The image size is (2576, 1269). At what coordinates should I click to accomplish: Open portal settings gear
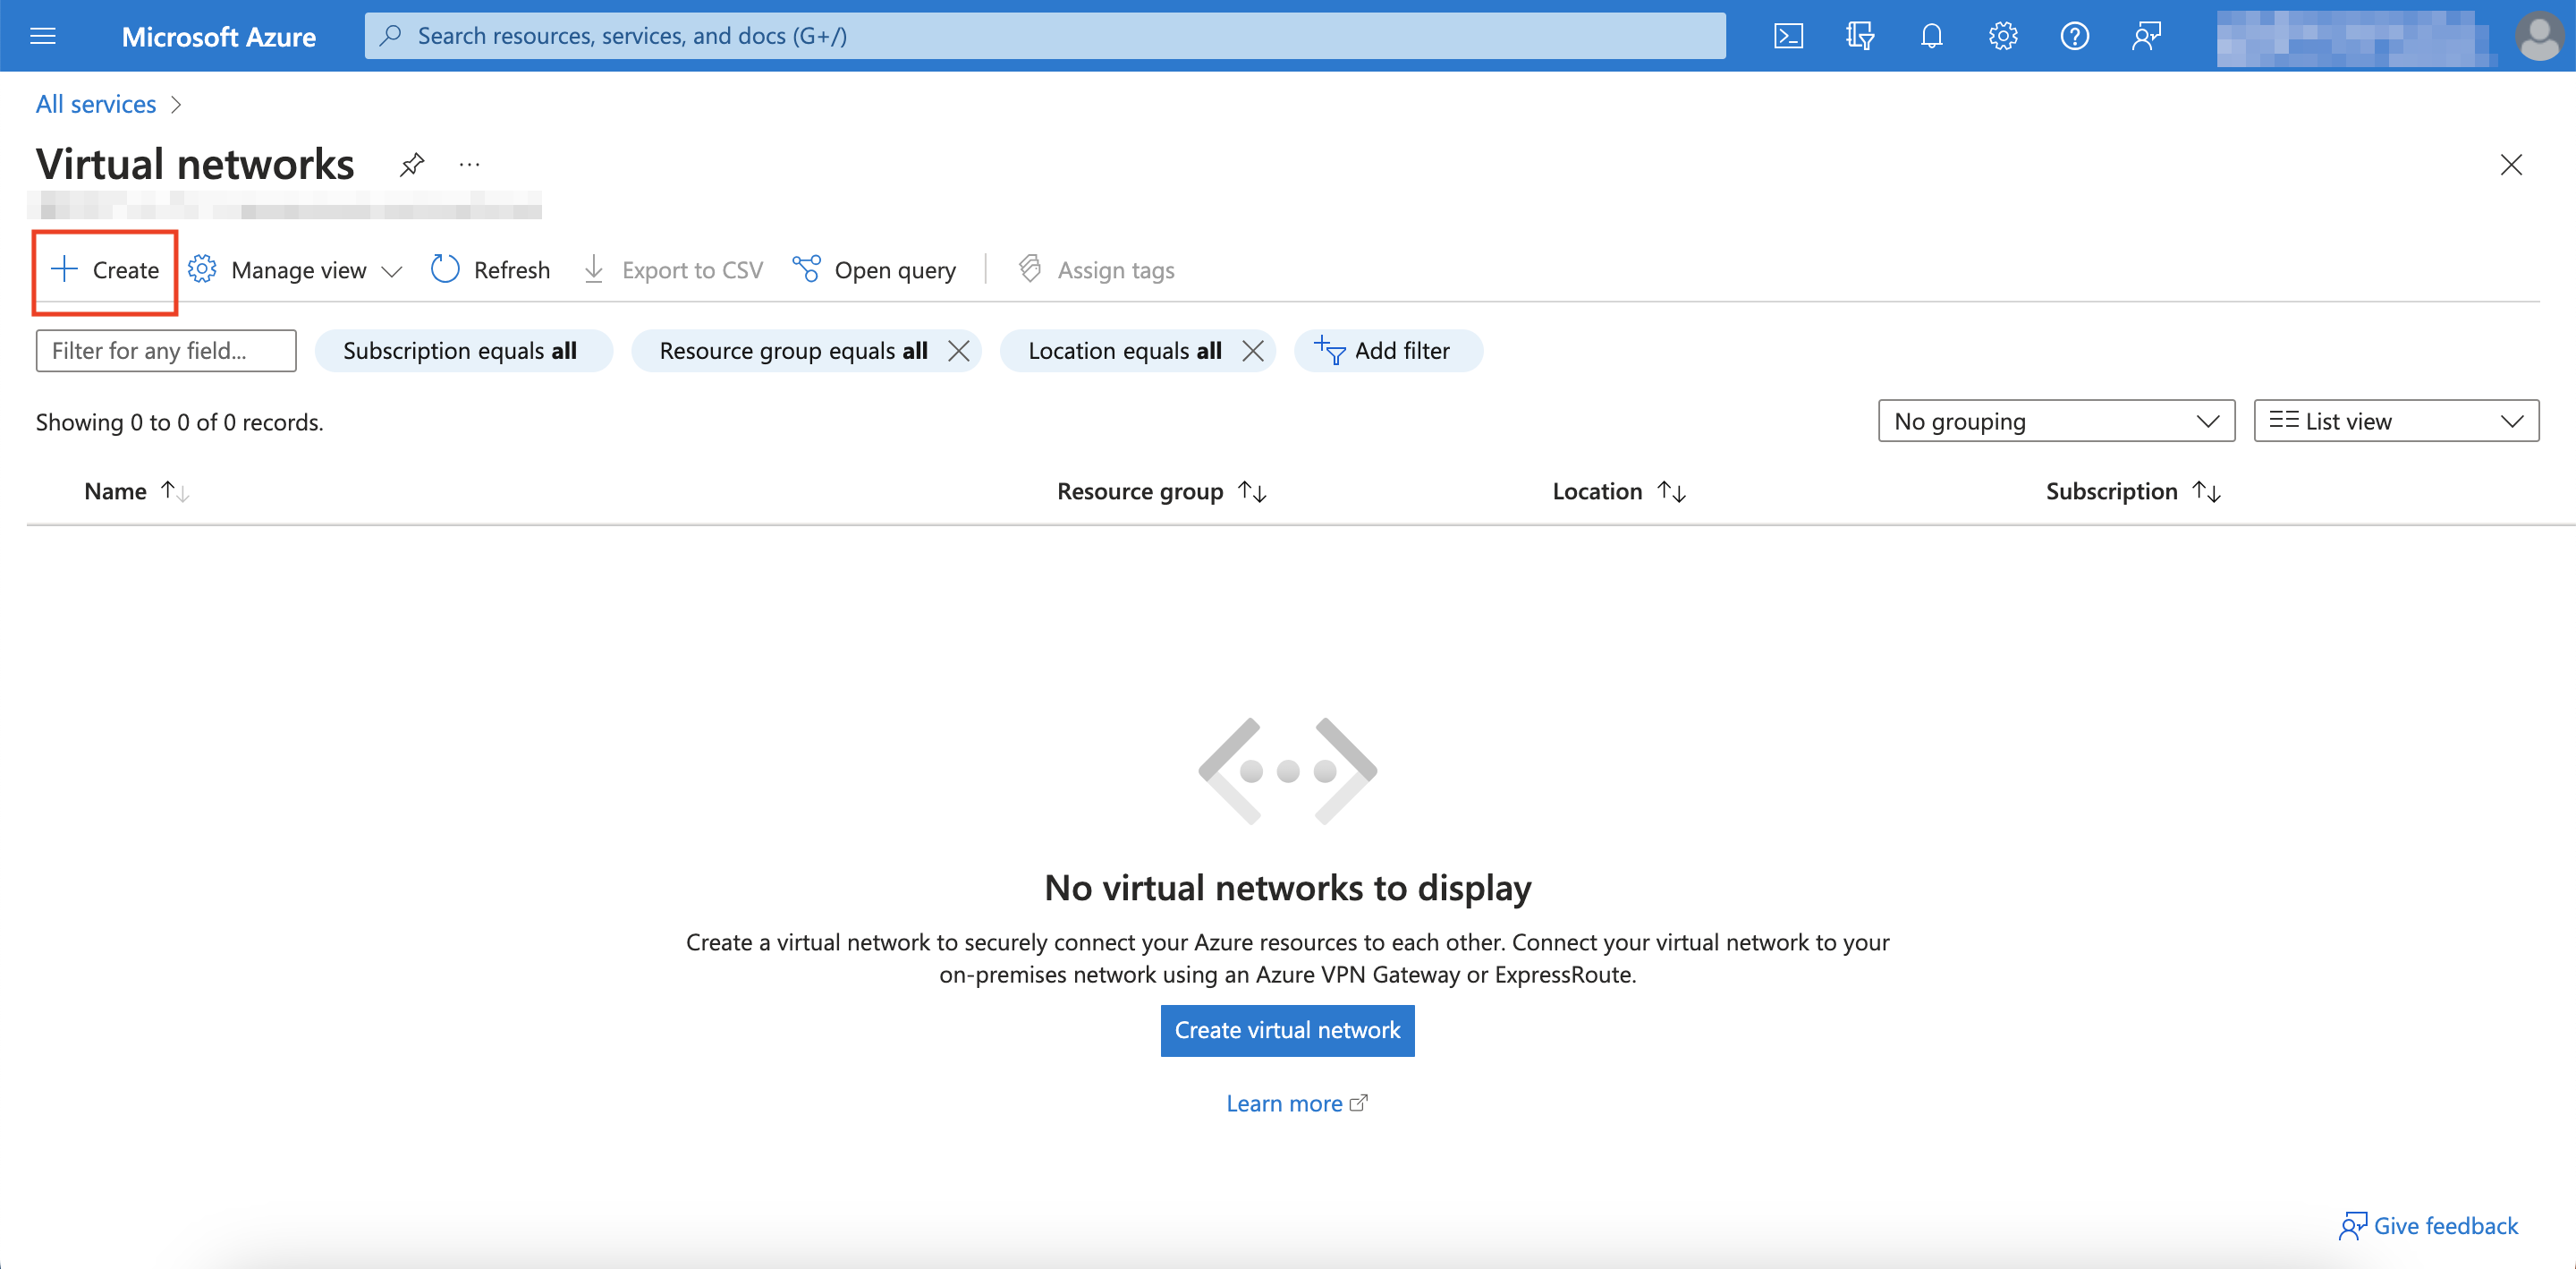(x=2002, y=35)
